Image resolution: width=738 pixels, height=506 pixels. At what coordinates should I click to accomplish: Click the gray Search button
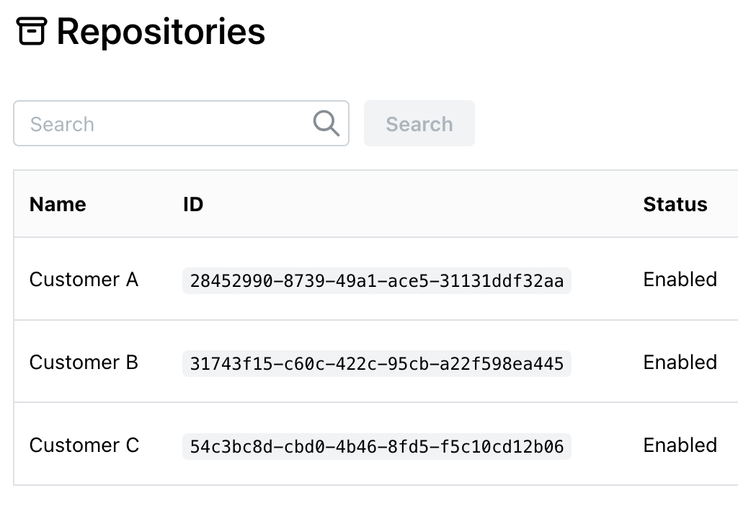pyautogui.click(x=419, y=123)
